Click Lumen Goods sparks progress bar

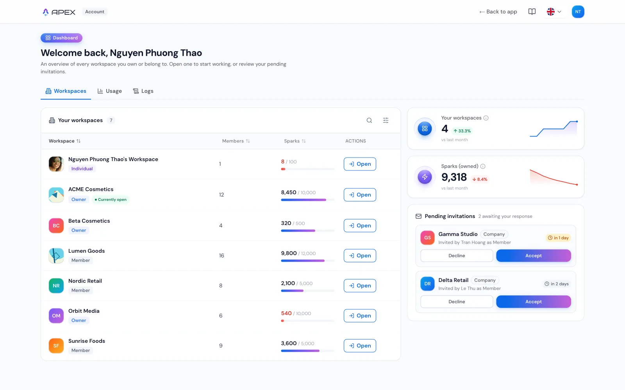[x=308, y=261]
